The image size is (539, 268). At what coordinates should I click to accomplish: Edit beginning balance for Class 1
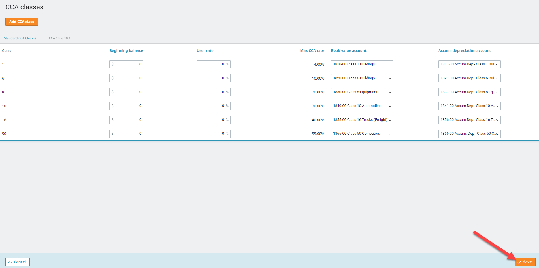[126, 64]
